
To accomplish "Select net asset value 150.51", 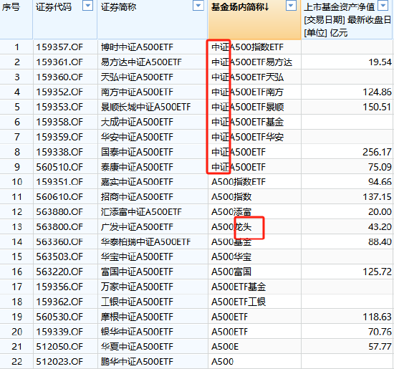I will 377,107.
